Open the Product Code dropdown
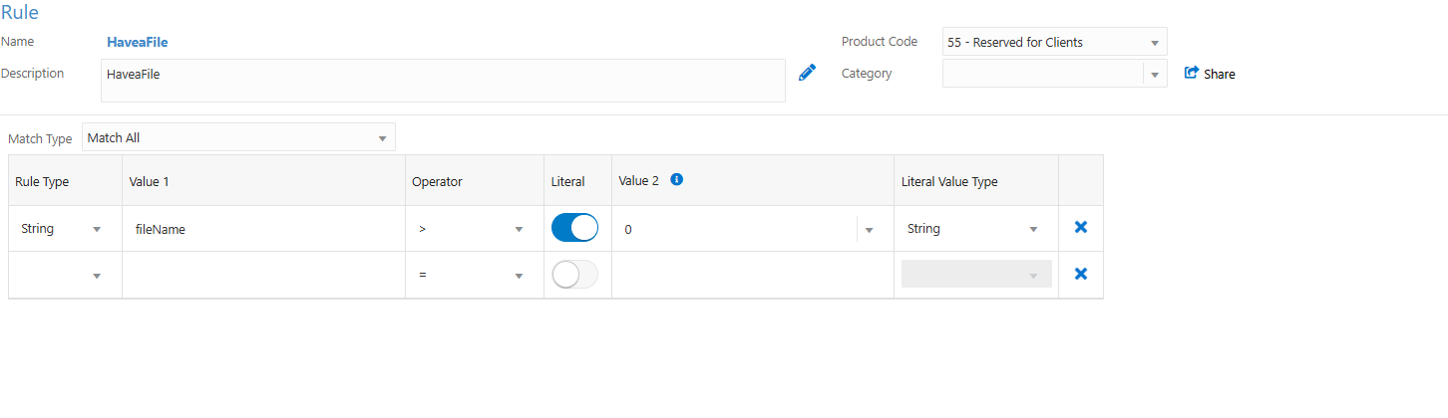The width and height of the screenshot is (1448, 418). point(1054,42)
